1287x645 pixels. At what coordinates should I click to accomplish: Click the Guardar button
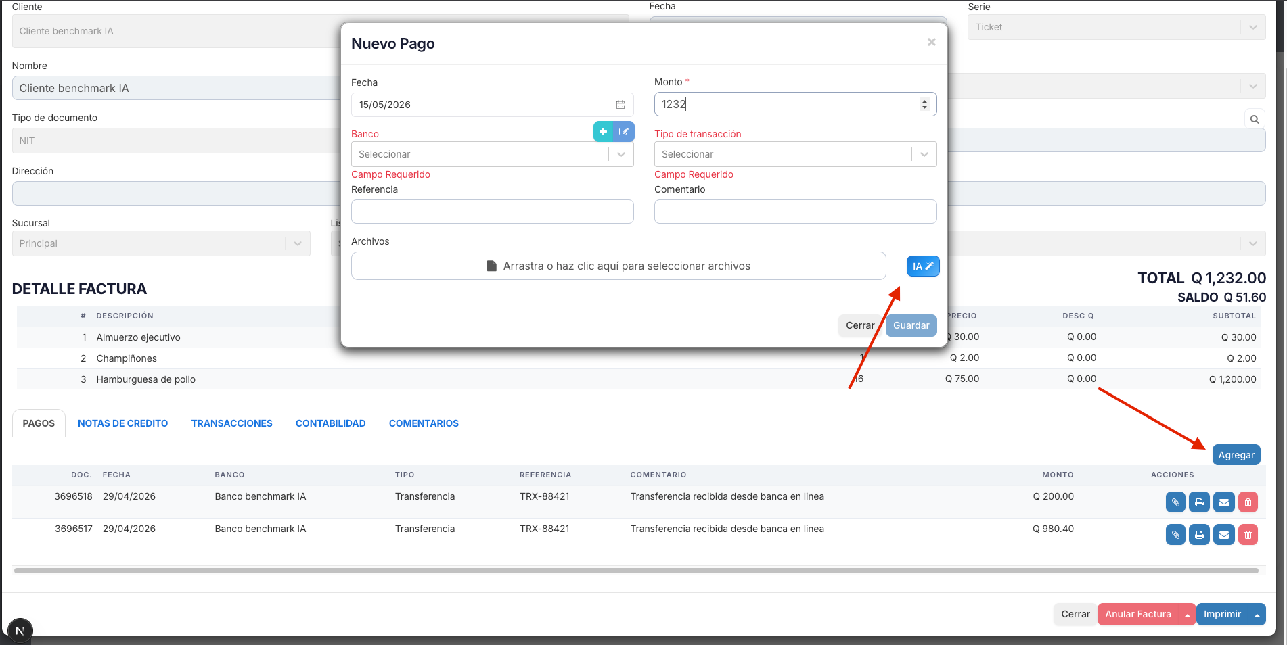click(x=911, y=325)
